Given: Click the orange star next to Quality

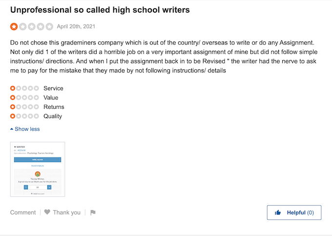Looking at the screenshot, I should pyautogui.click(x=13, y=116).
